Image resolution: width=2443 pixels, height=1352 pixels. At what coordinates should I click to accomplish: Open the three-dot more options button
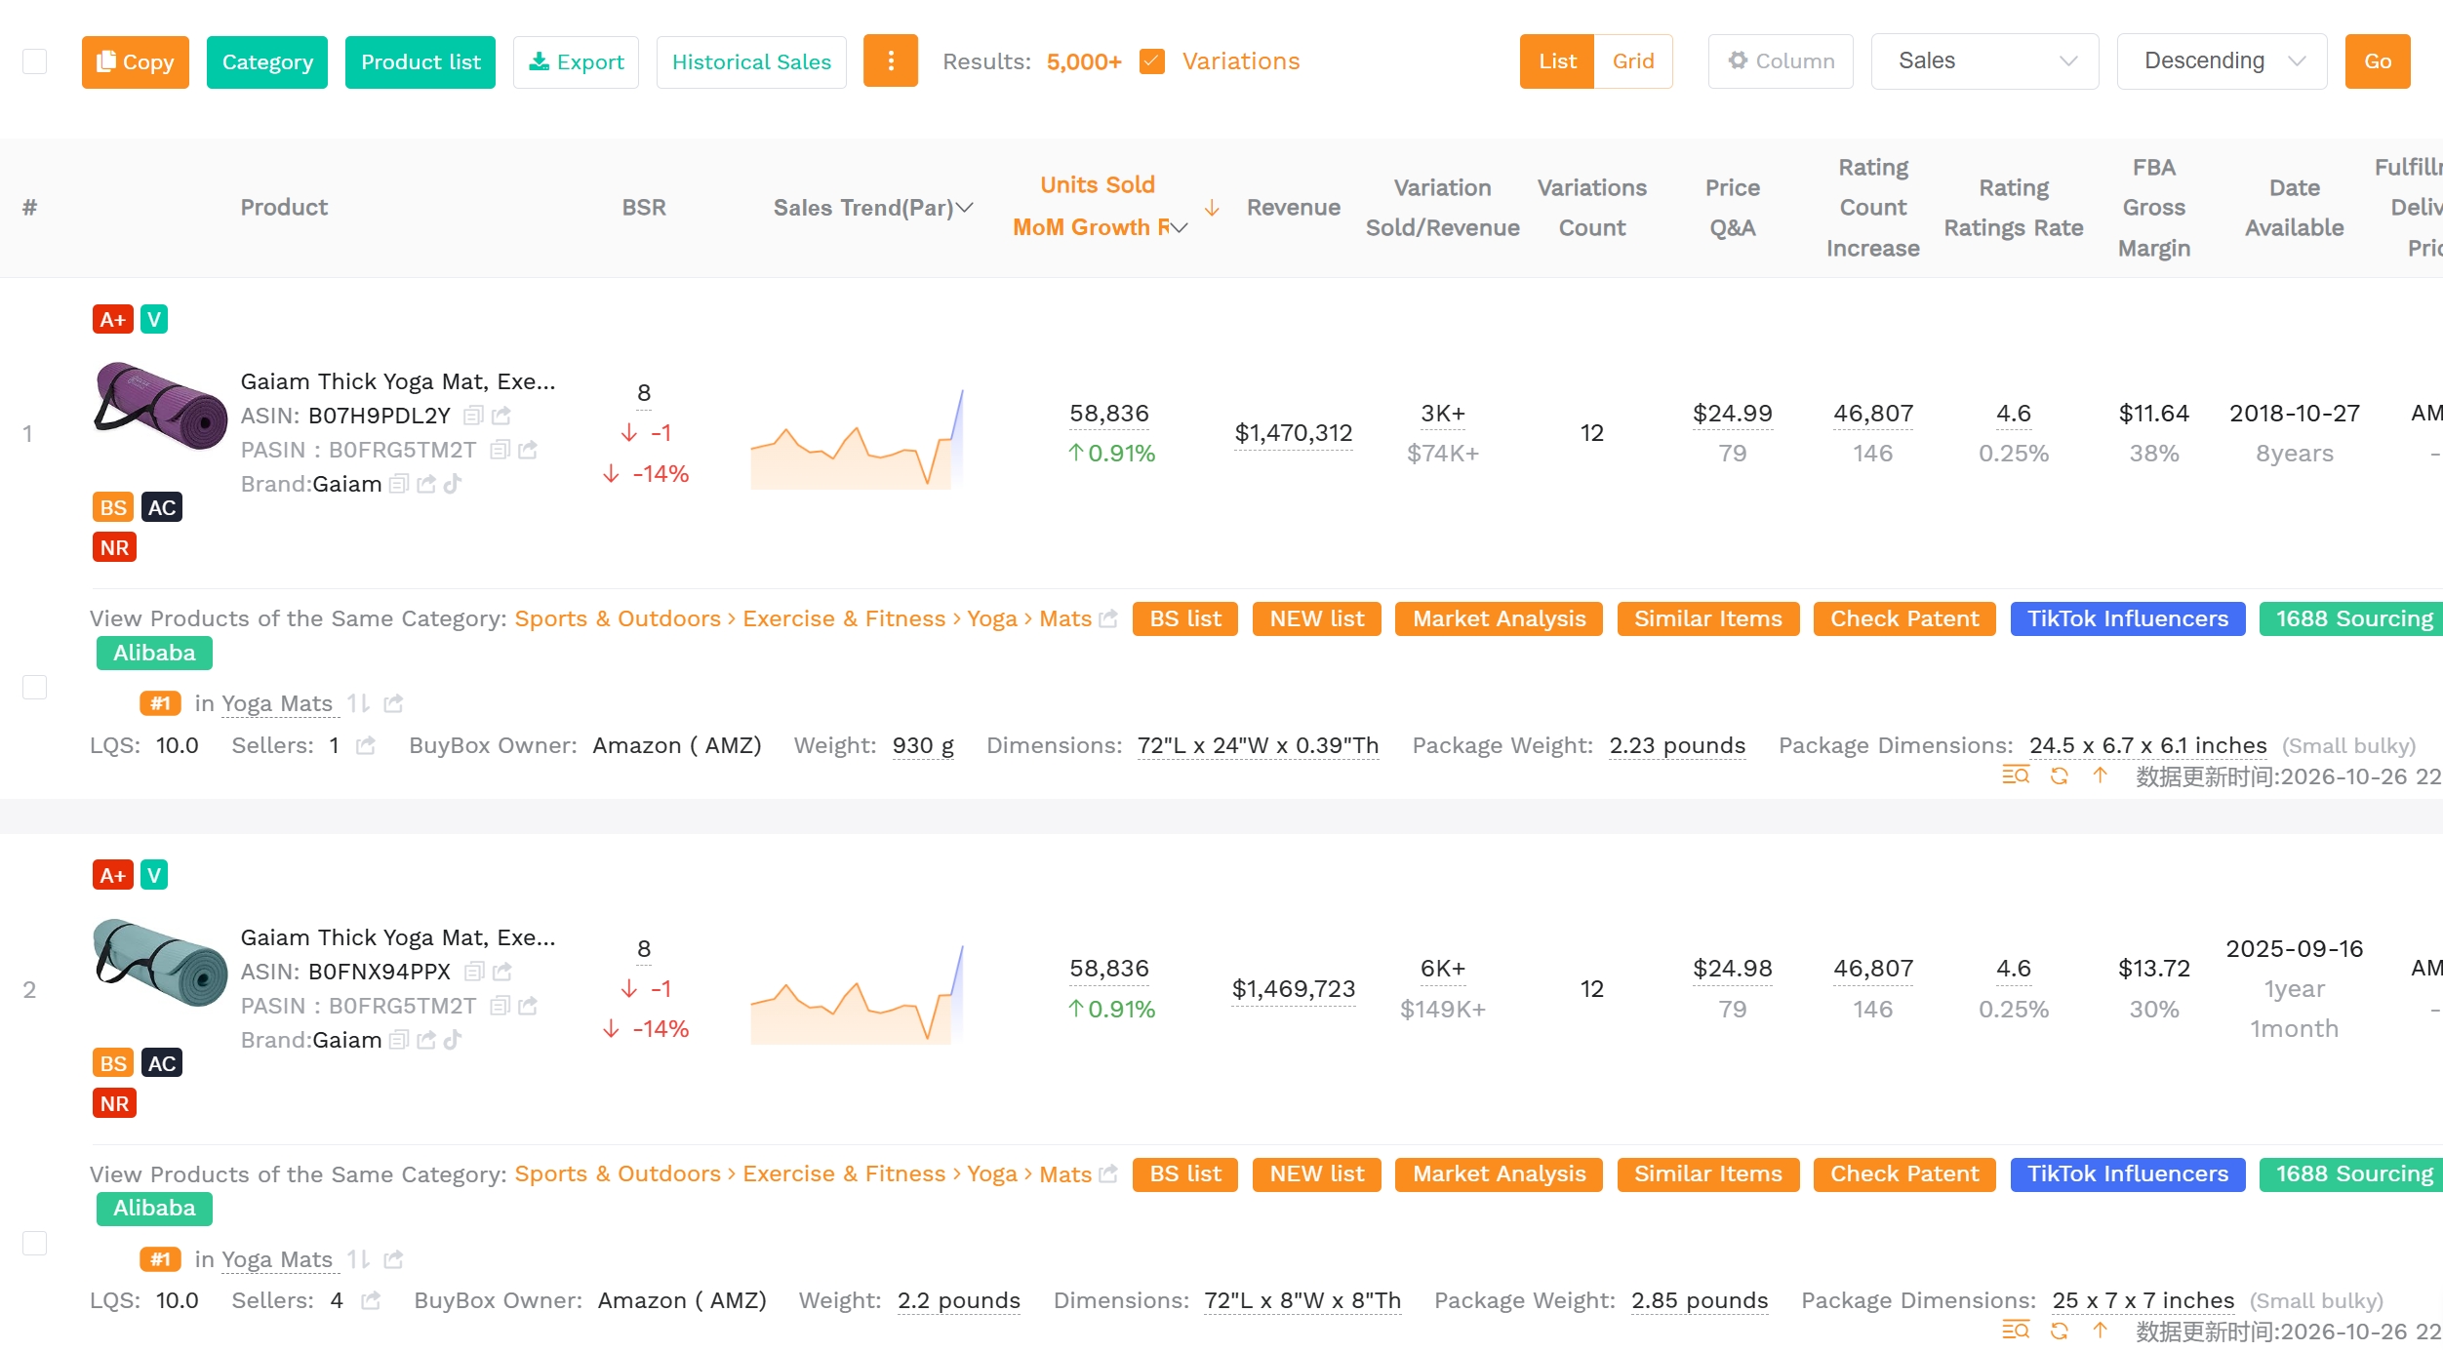tap(891, 61)
